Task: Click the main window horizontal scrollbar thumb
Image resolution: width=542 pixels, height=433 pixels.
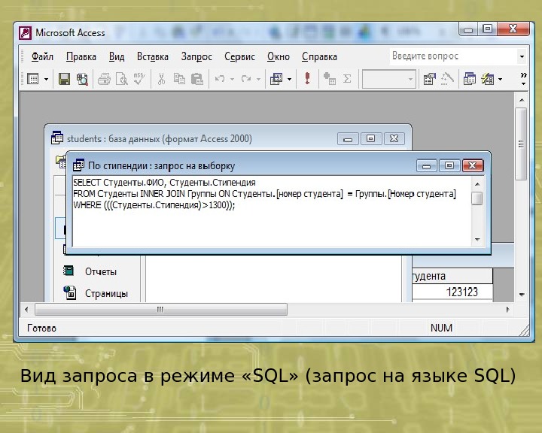Action: click(161, 310)
